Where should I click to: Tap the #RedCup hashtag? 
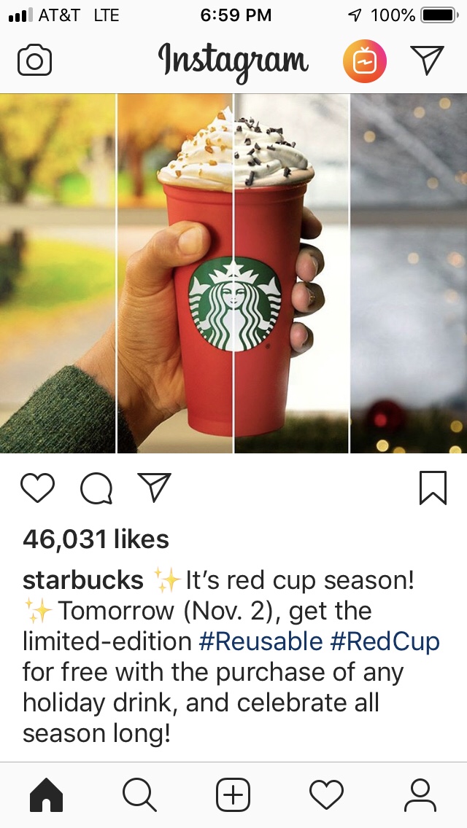385,641
